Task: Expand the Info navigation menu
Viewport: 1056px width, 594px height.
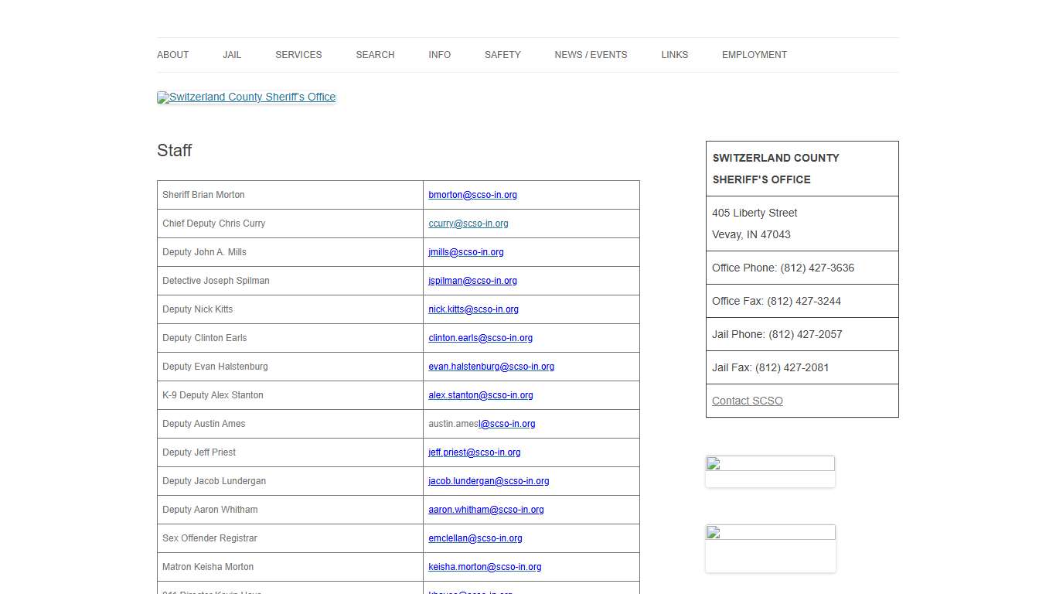Action: point(439,55)
